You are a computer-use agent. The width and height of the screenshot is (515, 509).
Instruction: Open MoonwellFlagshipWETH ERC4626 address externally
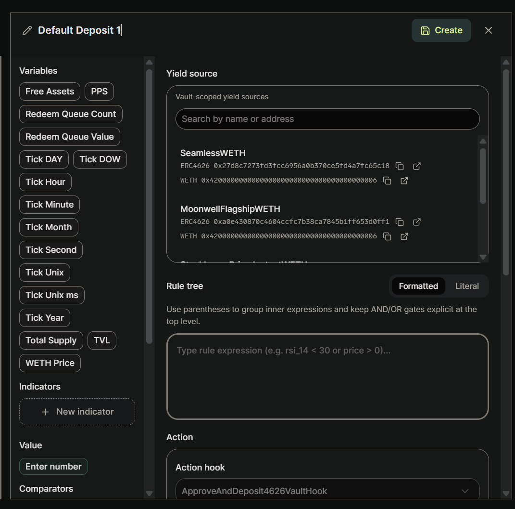[416, 222]
